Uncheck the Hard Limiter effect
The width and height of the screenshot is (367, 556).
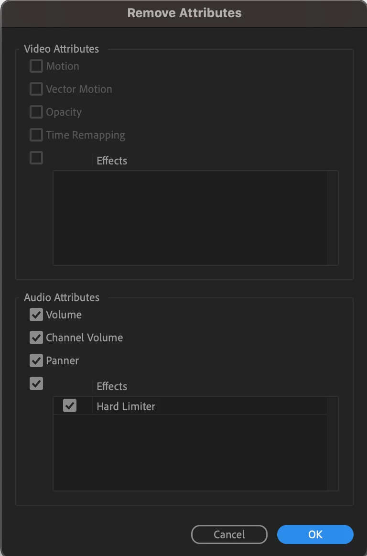(x=69, y=406)
